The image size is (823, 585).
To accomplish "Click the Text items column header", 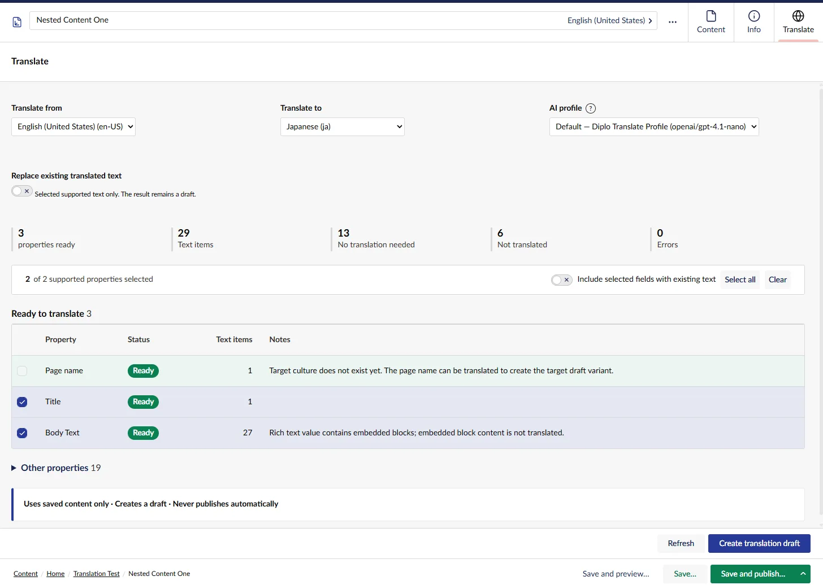I will (x=234, y=339).
